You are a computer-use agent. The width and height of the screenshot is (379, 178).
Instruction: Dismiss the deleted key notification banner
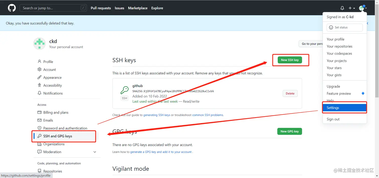[x=367, y=23]
